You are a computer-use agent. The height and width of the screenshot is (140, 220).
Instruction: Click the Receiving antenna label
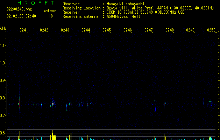pos(80,16)
